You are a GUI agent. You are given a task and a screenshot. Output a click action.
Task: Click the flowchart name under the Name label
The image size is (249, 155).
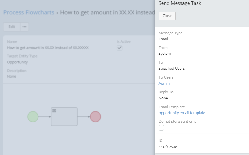tap(48, 48)
